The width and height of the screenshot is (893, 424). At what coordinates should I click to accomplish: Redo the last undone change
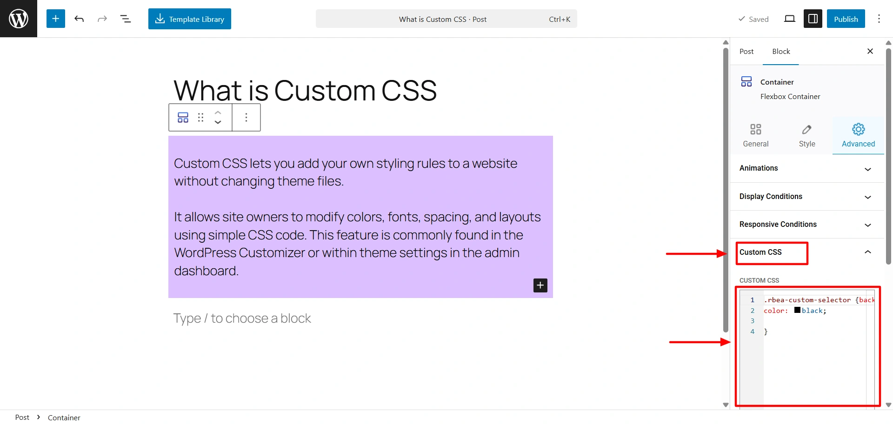click(102, 19)
